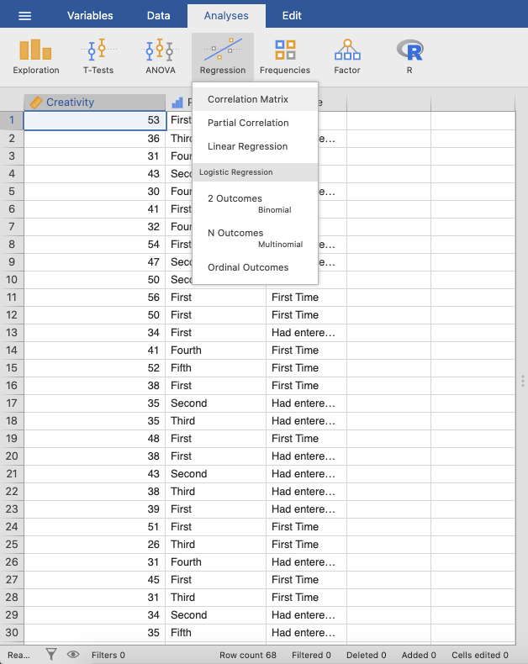
Task: Click the results panel divider handle
Action: point(522,381)
